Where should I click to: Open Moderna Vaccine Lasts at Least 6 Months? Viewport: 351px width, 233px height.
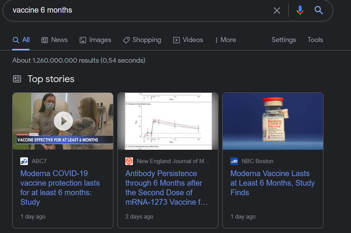[272, 183]
